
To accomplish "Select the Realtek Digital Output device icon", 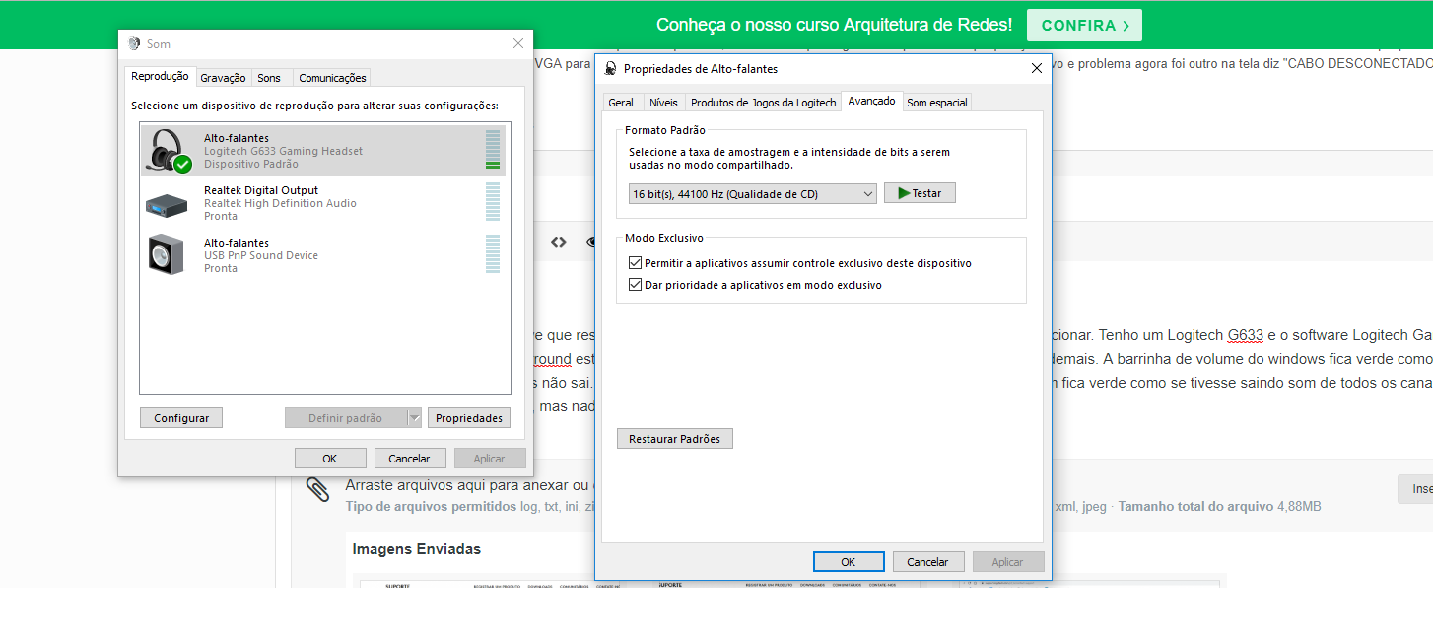I will [167, 204].
